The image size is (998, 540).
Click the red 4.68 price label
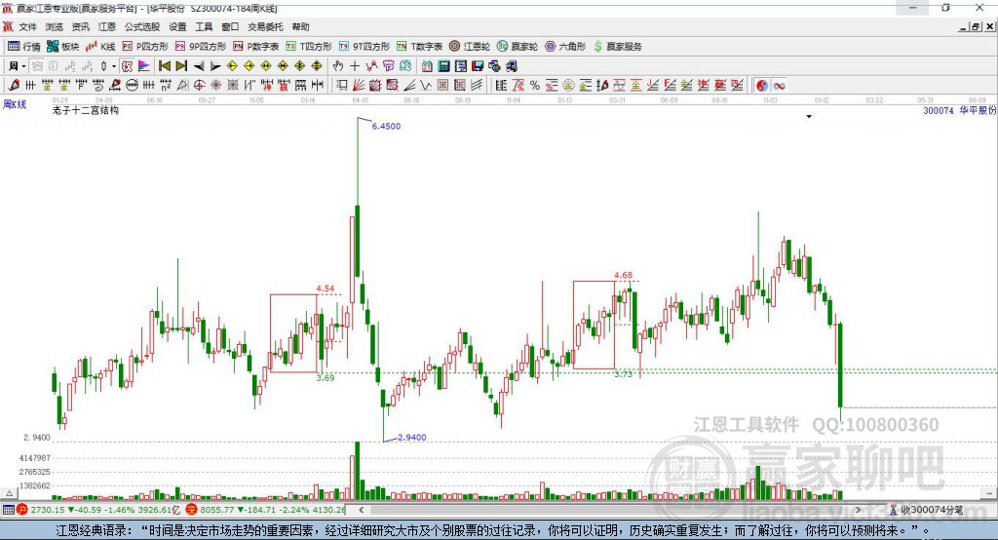coord(623,275)
